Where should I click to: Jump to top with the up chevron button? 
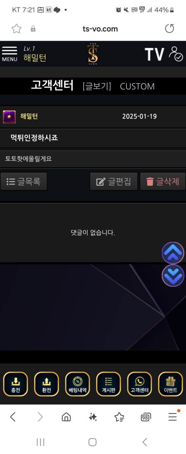click(x=173, y=253)
